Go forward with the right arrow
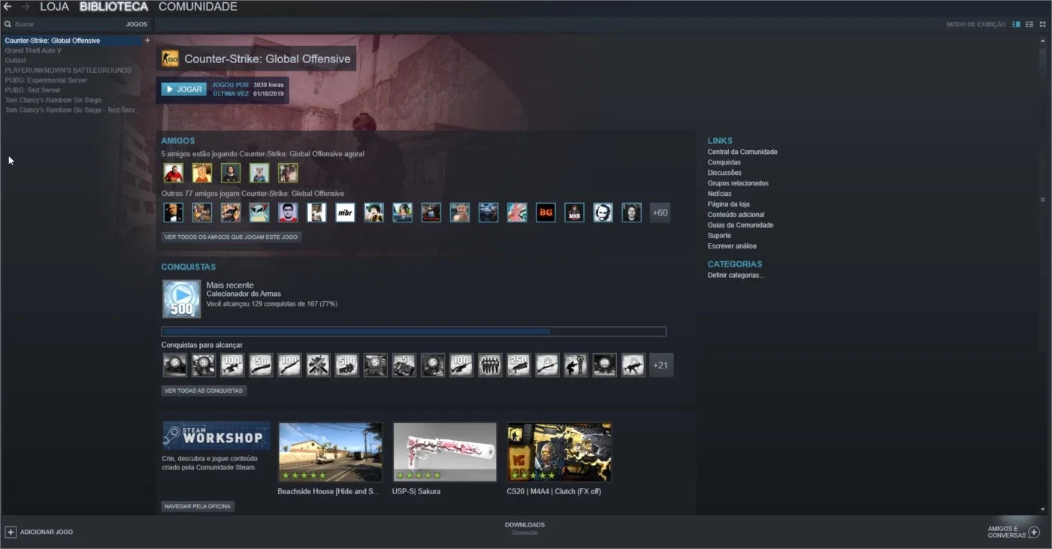The width and height of the screenshot is (1052, 549). [x=26, y=7]
